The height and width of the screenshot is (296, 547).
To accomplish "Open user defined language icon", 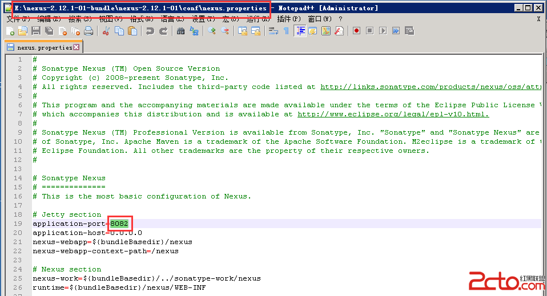I will click(313, 31).
